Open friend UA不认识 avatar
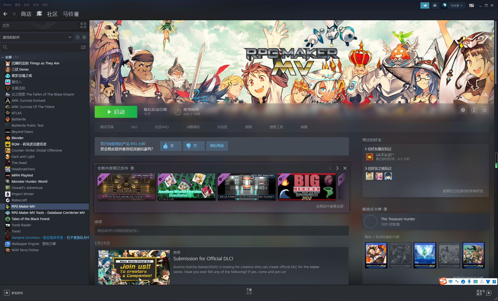The image size is (498, 301). pyautogui.click(x=369, y=157)
